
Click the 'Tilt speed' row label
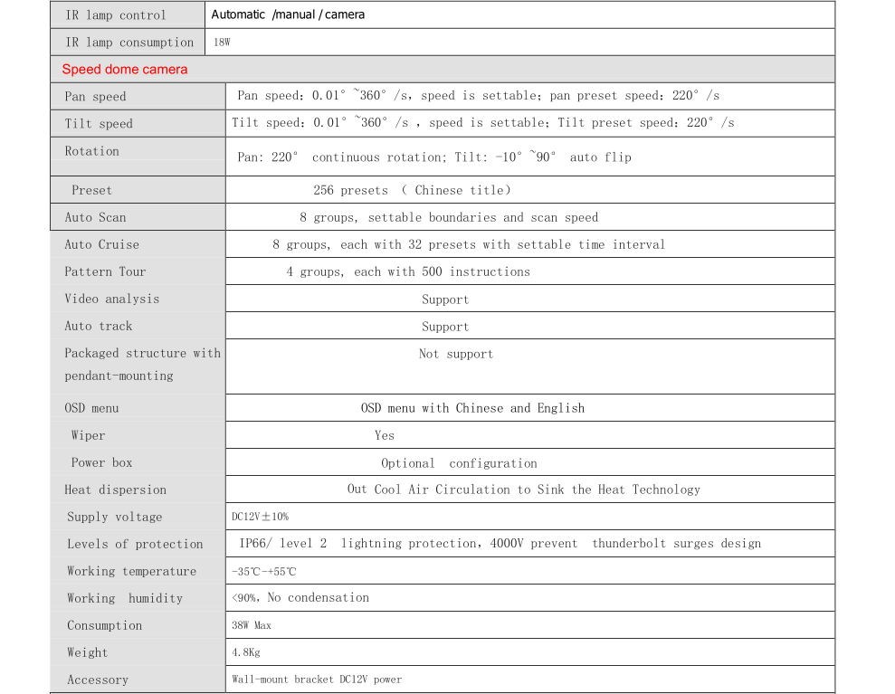(99, 124)
